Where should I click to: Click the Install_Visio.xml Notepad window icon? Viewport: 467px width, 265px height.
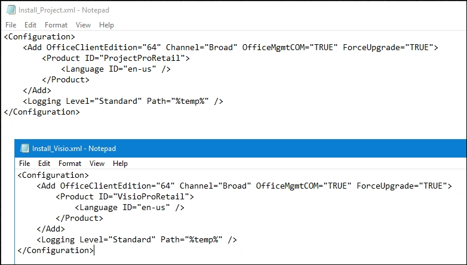coord(24,148)
